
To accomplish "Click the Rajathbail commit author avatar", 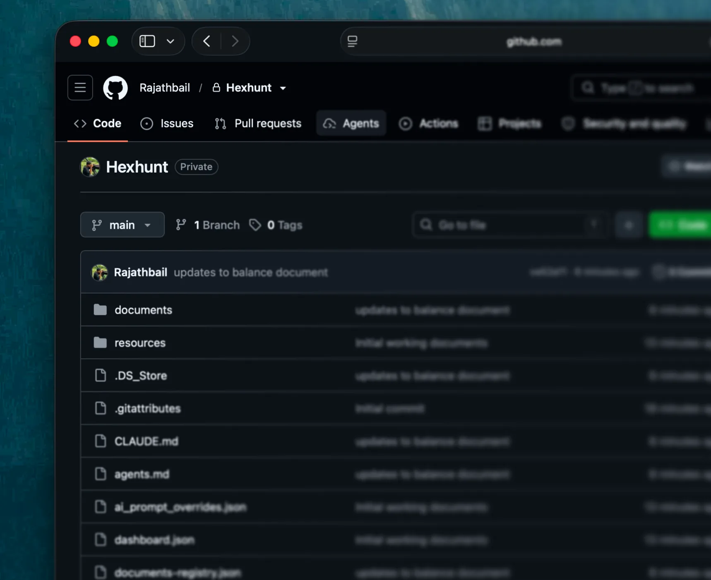I will [x=99, y=272].
